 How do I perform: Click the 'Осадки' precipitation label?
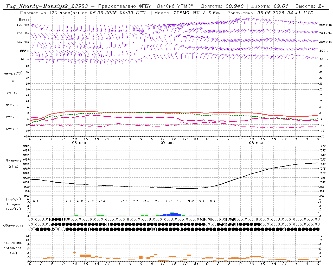click(14, 204)
